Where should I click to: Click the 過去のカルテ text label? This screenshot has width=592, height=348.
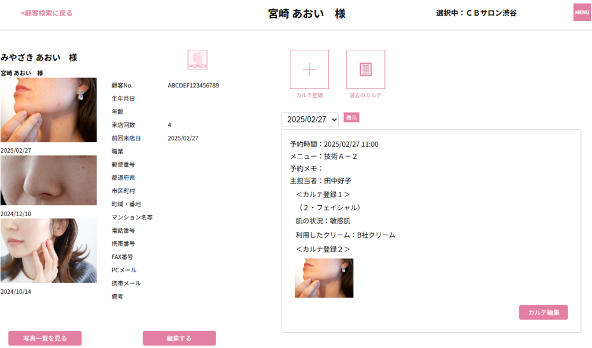click(x=365, y=95)
